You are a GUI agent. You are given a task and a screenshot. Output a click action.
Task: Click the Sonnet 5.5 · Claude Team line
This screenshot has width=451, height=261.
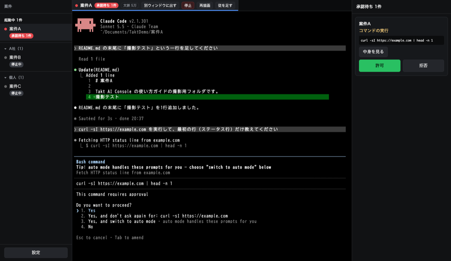click(x=129, y=27)
